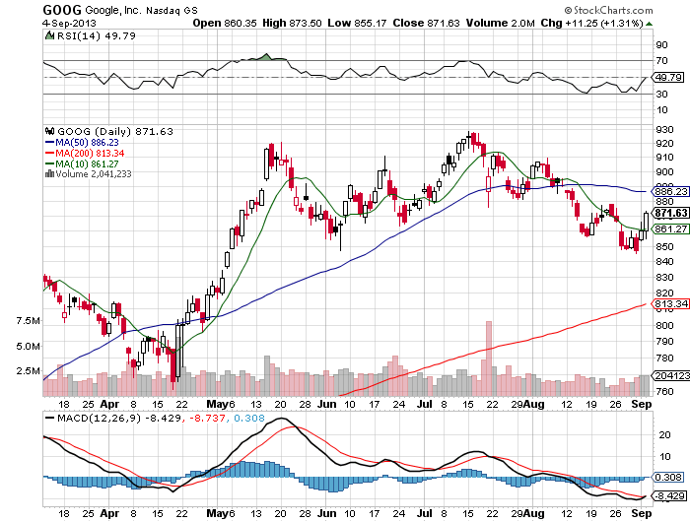Click the 'RSI(14) 49.79' label
This screenshot has width=690, height=522.
click(97, 35)
